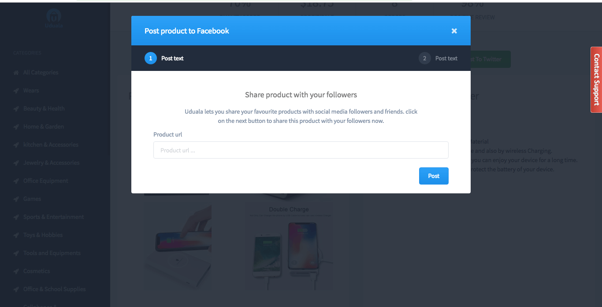Click the Uduala logo icon
This screenshot has height=307, width=602.
(x=54, y=17)
